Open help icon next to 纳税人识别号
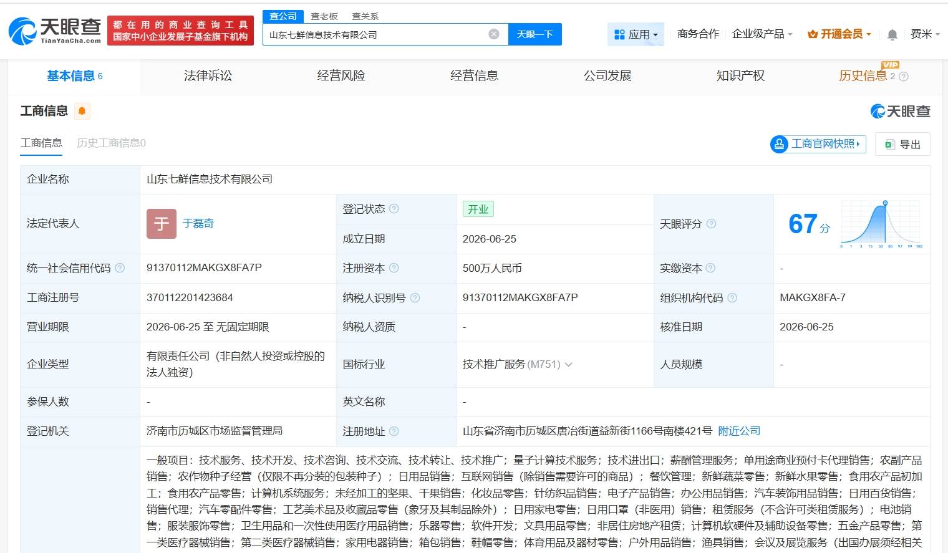 415,298
